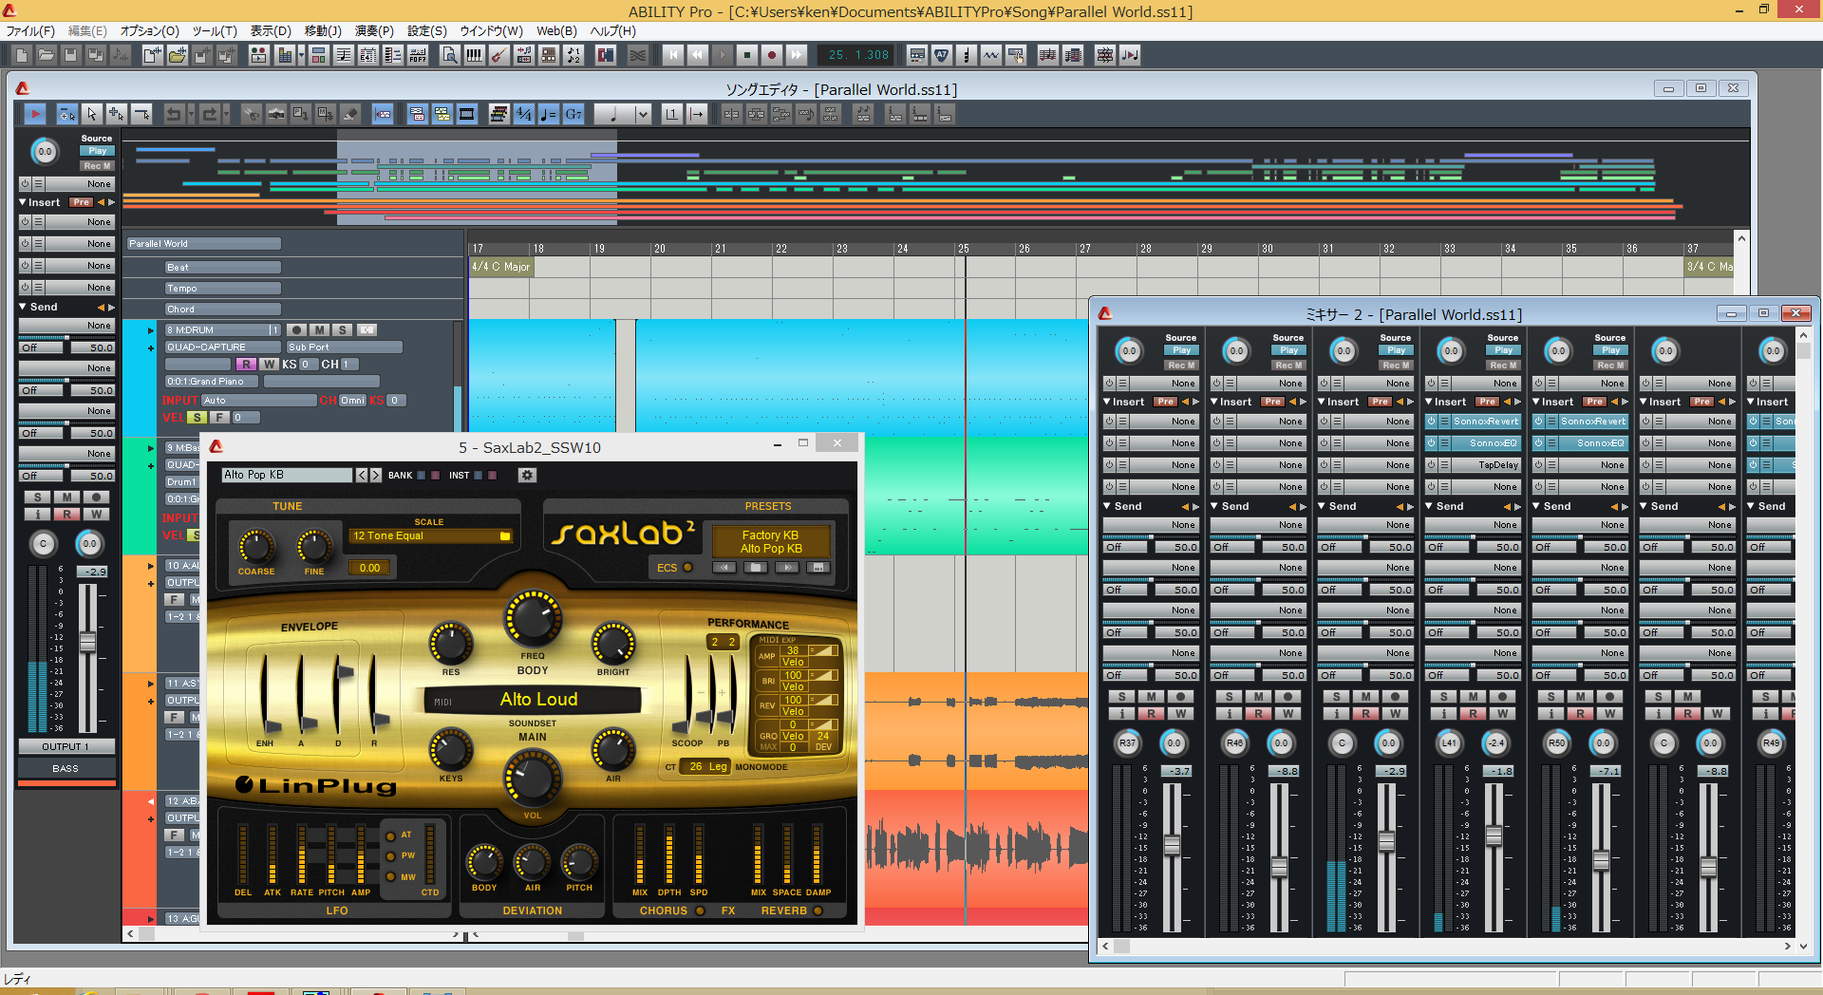Enable the CHORUS effect in SaxLab
Viewport: 1823px width, 995px height.
coord(700,911)
